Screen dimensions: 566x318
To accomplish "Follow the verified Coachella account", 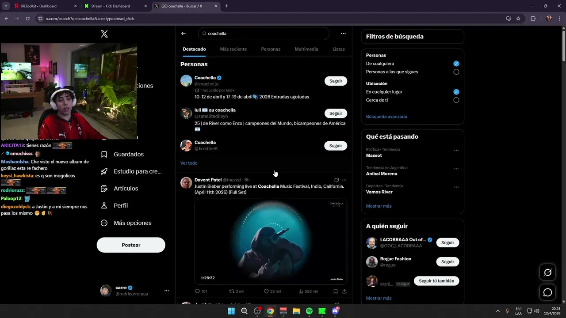I will tap(336, 81).
